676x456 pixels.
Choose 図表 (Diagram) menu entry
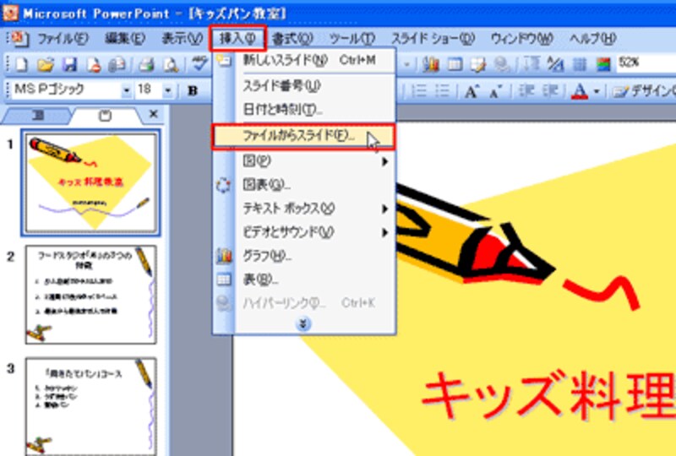(304, 185)
